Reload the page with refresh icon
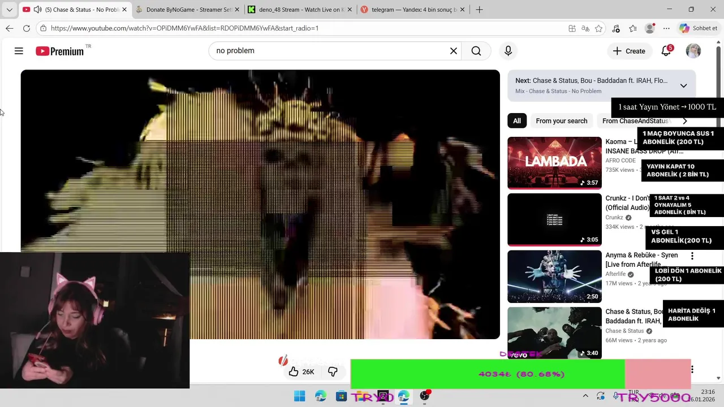724x407 pixels. [x=27, y=28]
